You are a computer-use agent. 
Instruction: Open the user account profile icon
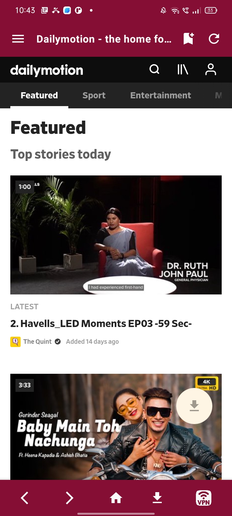[x=211, y=69]
